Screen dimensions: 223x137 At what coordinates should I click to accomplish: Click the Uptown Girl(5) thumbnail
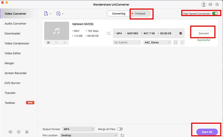tap(56, 31)
